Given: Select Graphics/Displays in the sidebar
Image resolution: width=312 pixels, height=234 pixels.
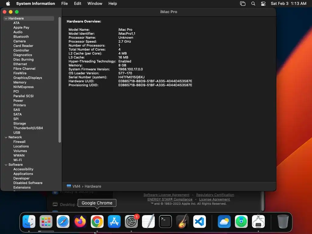Looking at the screenshot, I should 28,78.
